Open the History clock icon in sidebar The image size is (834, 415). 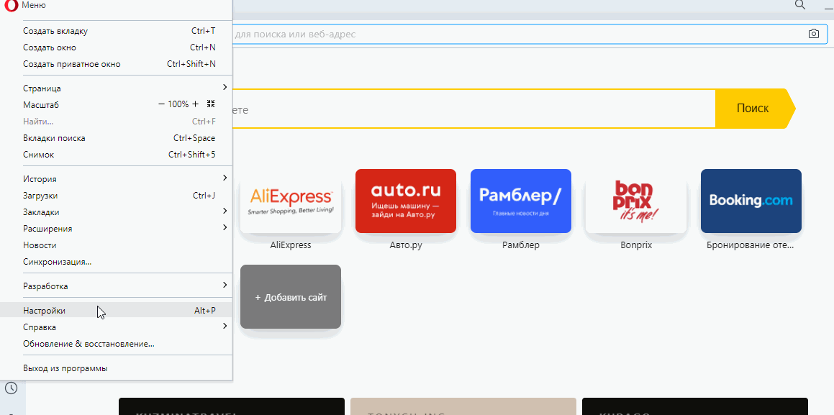[12, 388]
